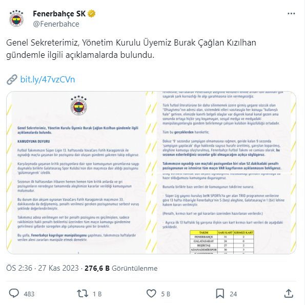Open the @Fenerbahce handle
The image size is (305, 305).
[x=56, y=24]
